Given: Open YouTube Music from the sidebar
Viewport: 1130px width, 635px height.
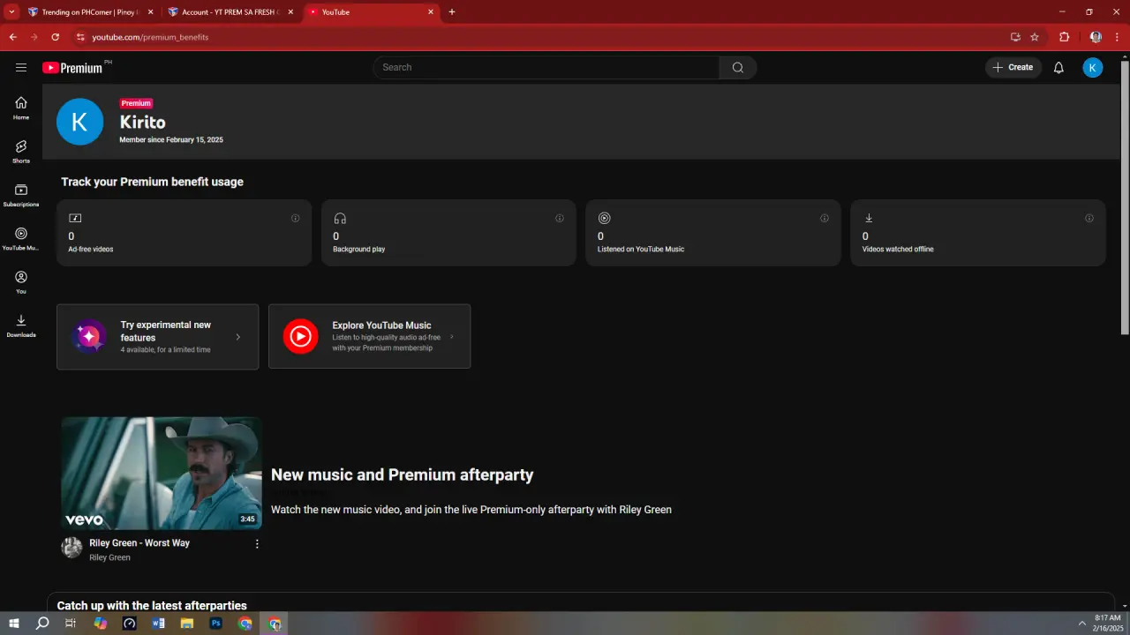Looking at the screenshot, I should point(21,239).
